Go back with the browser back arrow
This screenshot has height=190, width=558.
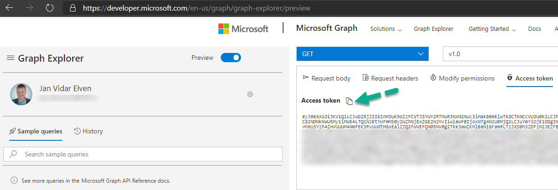(9, 8)
